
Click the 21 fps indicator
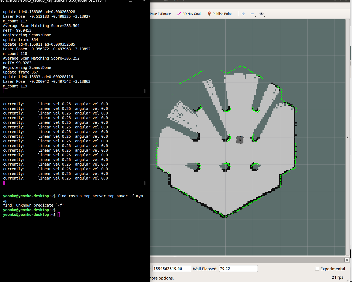(x=338, y=277)
